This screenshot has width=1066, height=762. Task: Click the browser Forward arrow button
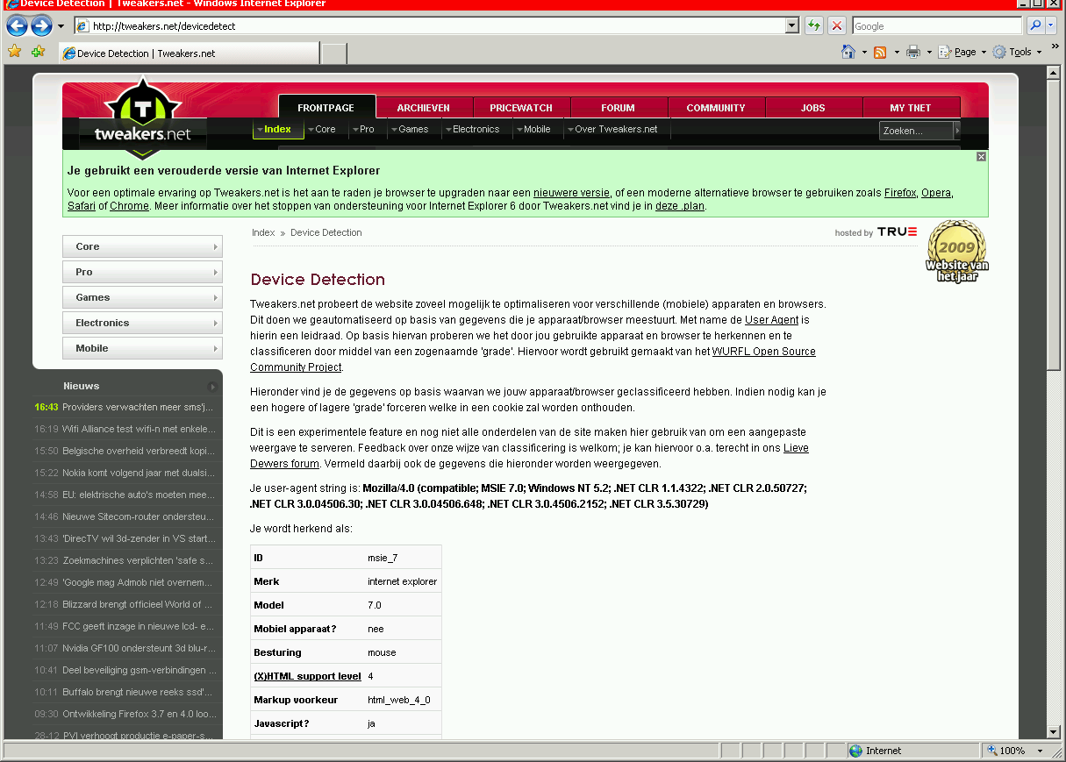(x=41, y=26)
